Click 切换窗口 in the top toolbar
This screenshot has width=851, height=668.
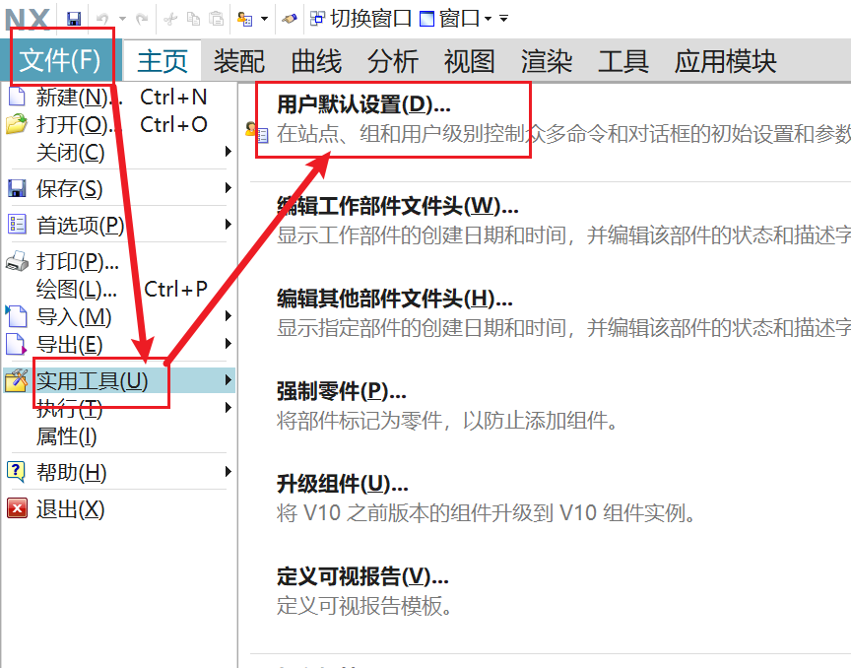(360, 19)
